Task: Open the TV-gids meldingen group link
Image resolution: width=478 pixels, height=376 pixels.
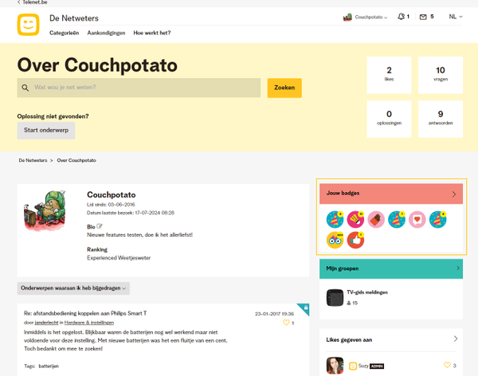Action: click(367, 292)
